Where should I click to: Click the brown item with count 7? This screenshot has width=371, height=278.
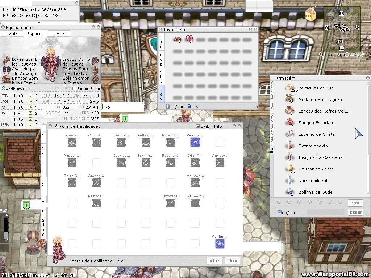coord(178,39)
